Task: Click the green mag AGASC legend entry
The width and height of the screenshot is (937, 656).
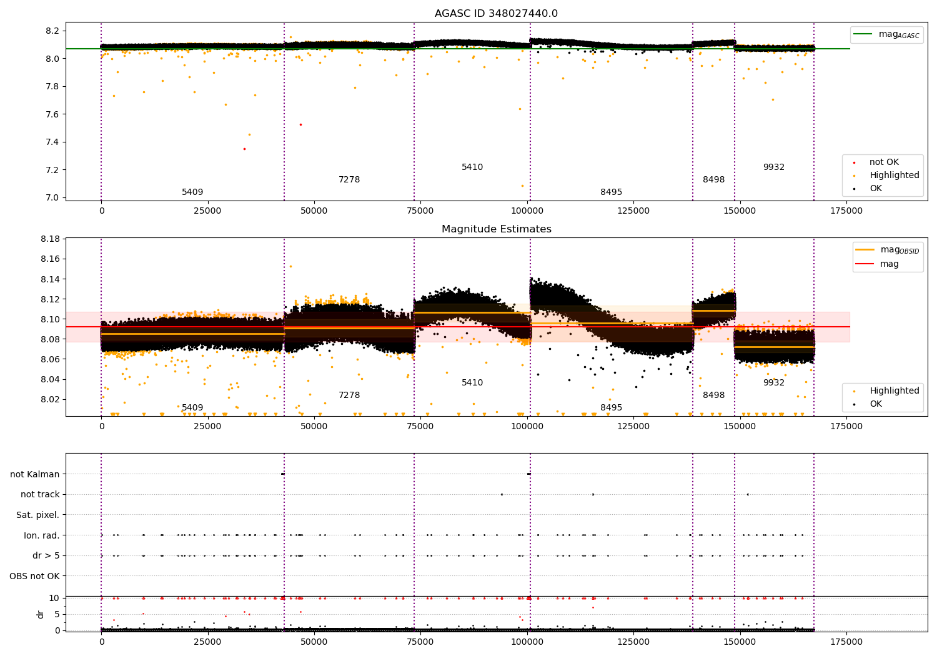Action: click(886, 34)
